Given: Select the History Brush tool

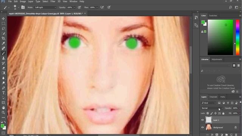Looking at the screenshot, I should point(3,63).
